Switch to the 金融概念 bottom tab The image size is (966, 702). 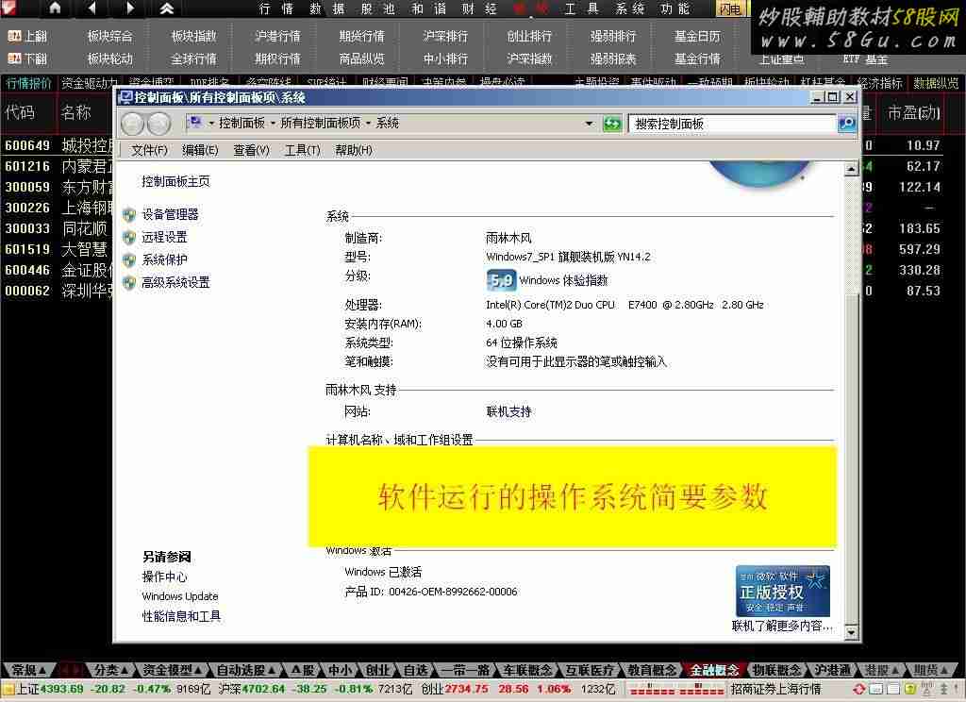click(x=715, y=670)
